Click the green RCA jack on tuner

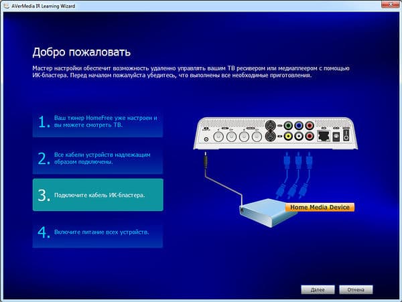tap(288, 126)
